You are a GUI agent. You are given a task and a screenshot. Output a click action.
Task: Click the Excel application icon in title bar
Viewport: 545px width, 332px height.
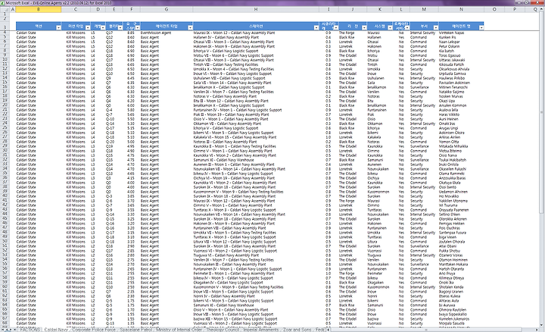coord(3,3)
